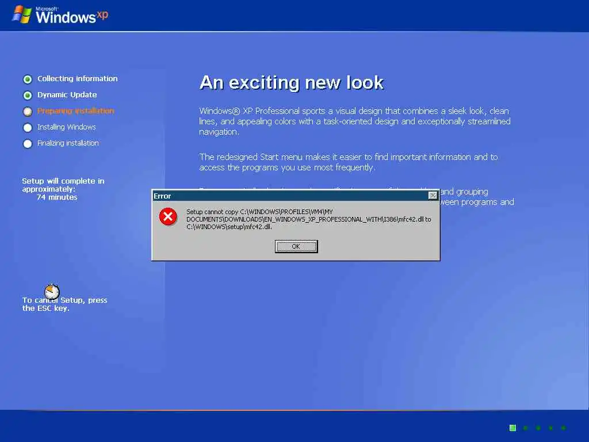Click the "Installing Windows" label

(67, 127)
